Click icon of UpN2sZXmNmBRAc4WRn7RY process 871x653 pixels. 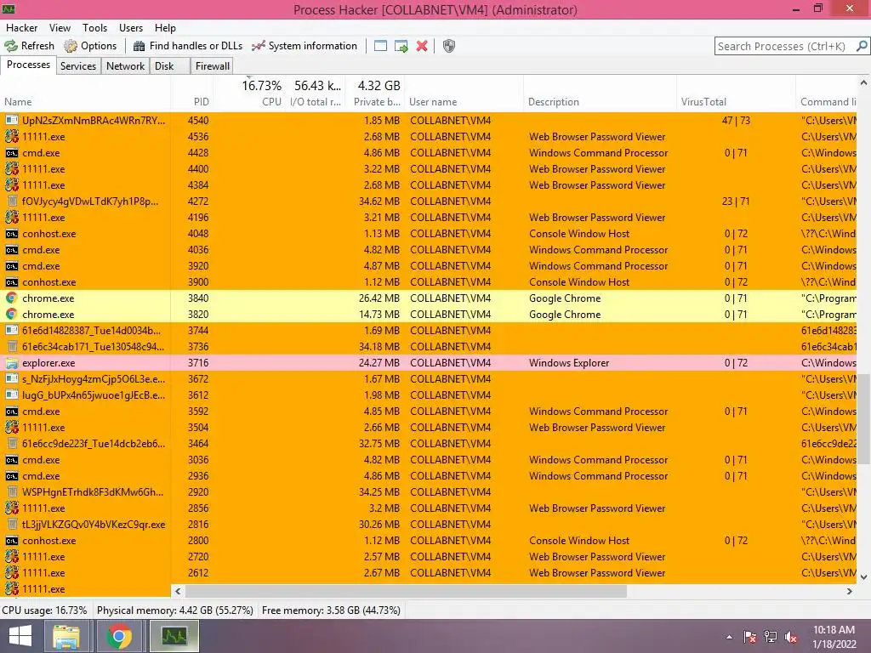coord(12,121)
